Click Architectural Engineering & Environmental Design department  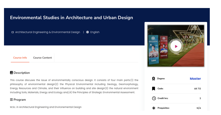tap(48, 32)
